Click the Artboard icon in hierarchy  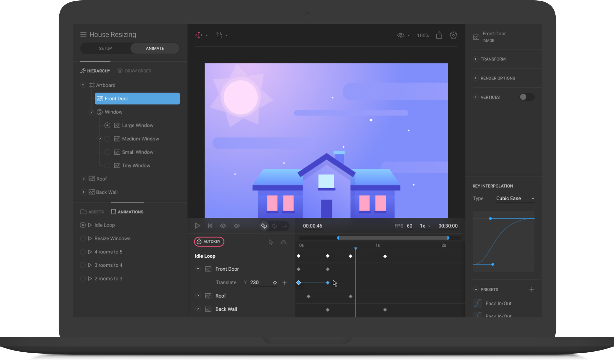(x=91, y=85)
